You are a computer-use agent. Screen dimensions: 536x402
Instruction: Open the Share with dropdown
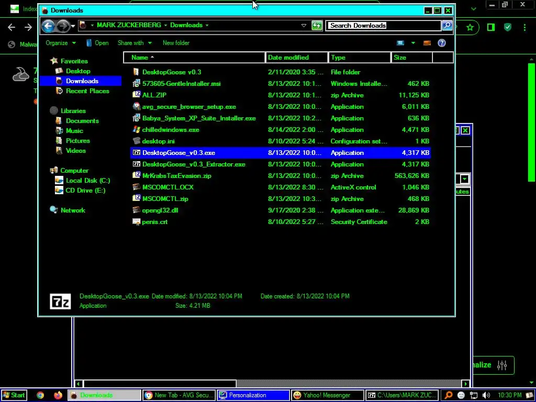point(135,43)
